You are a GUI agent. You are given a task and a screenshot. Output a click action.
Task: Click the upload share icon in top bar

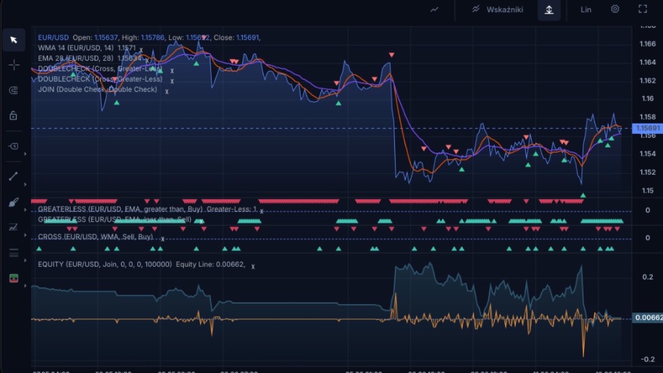pyautogui.click(x=549, y=10)
